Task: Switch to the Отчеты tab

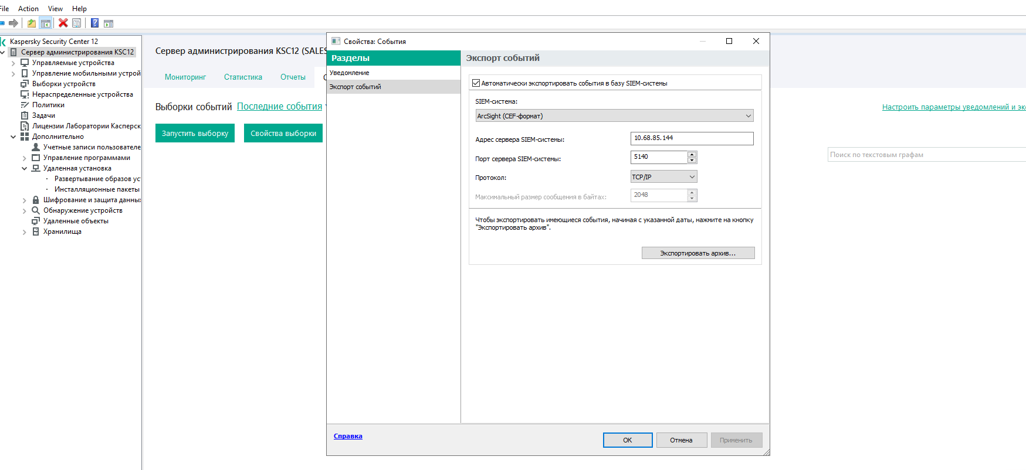Action: coord(293,77)
